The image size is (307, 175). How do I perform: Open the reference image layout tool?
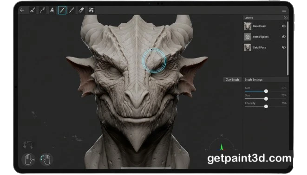(91, 10)
